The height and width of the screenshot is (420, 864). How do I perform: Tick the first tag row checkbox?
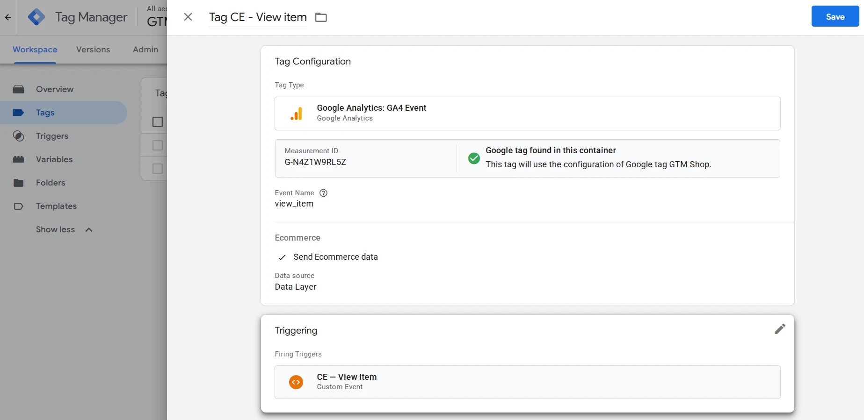coord(158,145)
